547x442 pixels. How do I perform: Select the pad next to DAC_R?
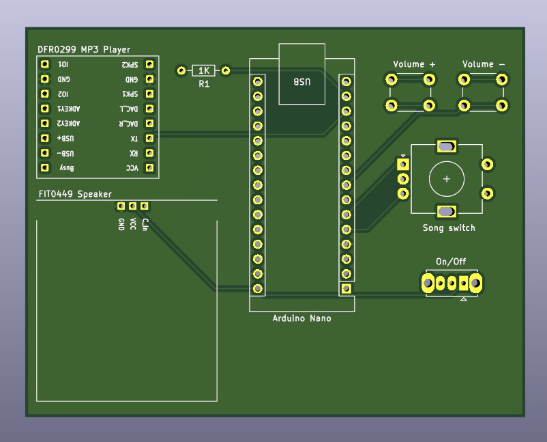pyautogui.click(x=149, y=124)
